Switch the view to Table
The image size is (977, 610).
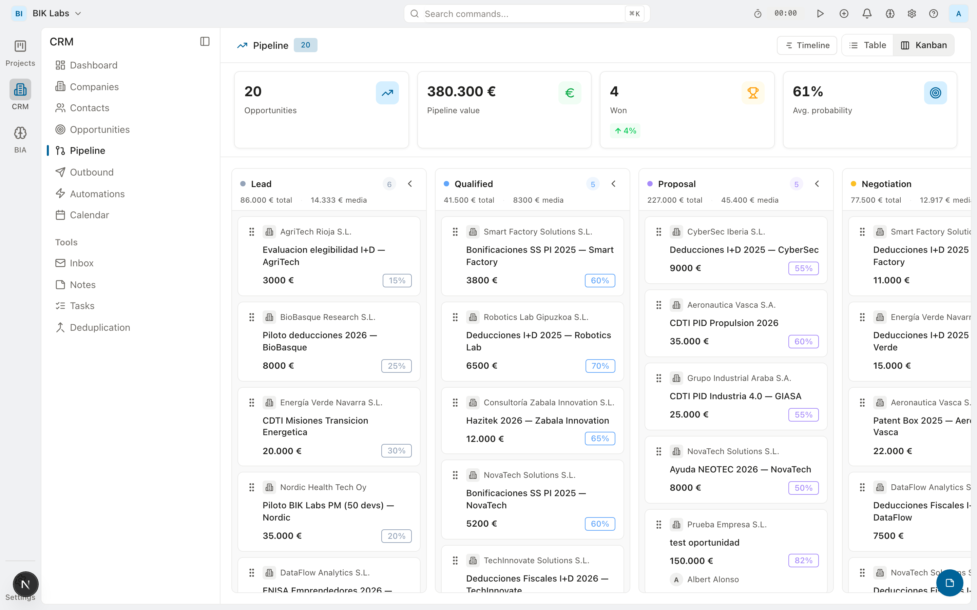tap(867, 45)
